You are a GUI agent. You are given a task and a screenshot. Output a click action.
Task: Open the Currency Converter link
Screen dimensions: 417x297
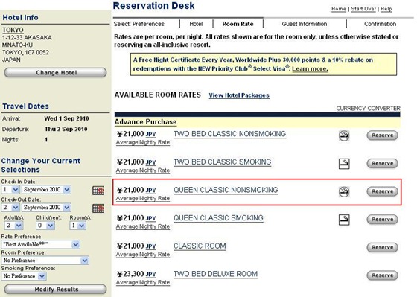[368, 109]
